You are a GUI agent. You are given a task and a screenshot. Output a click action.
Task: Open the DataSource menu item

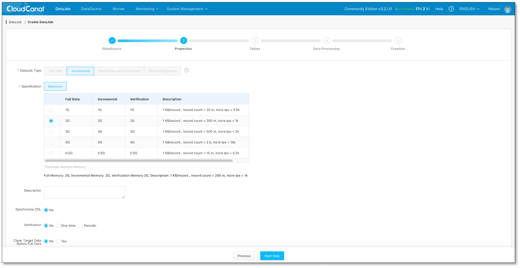click(91, 9)
